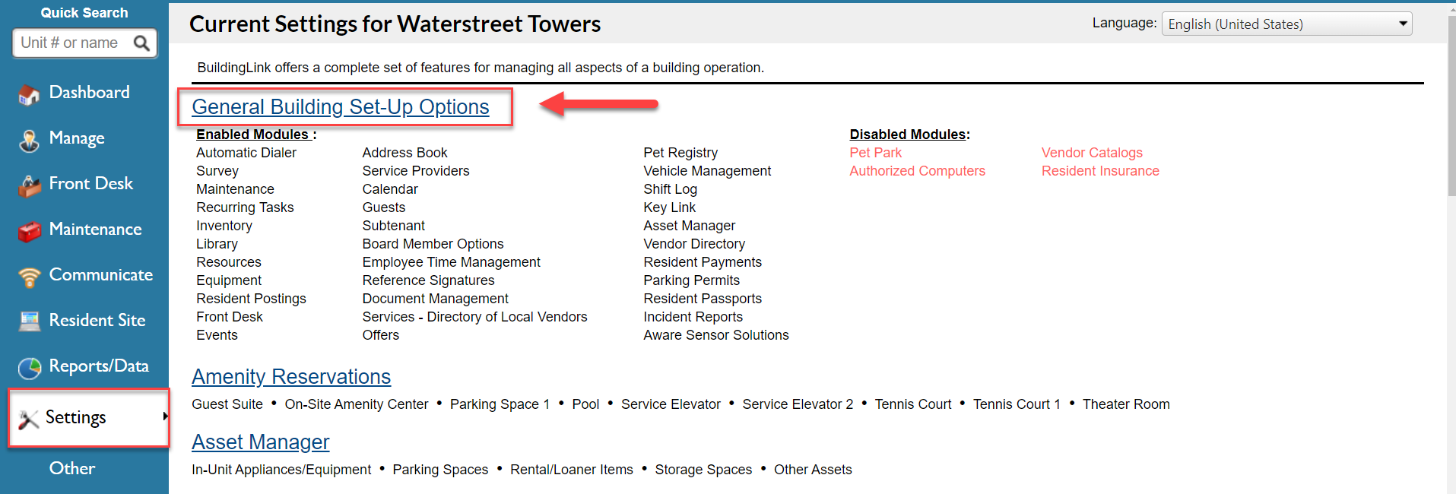Click the Resident Site laptop icon
This screenshot has height=494, width=1456.
coord(29,321)
